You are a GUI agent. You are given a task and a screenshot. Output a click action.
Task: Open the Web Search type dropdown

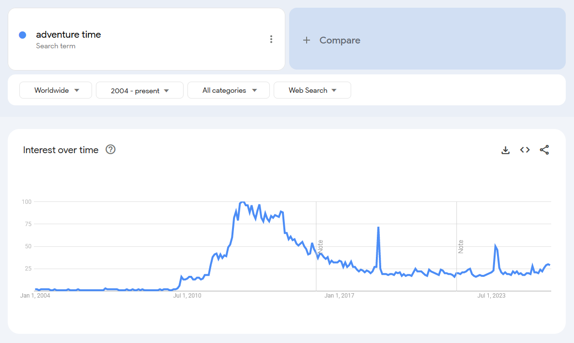[x=312, y=90]
